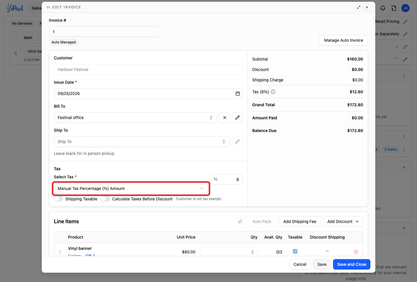Click the Save button
Image resolution: width=417 pixels, height=282 pixels.
tap(322, 264)
